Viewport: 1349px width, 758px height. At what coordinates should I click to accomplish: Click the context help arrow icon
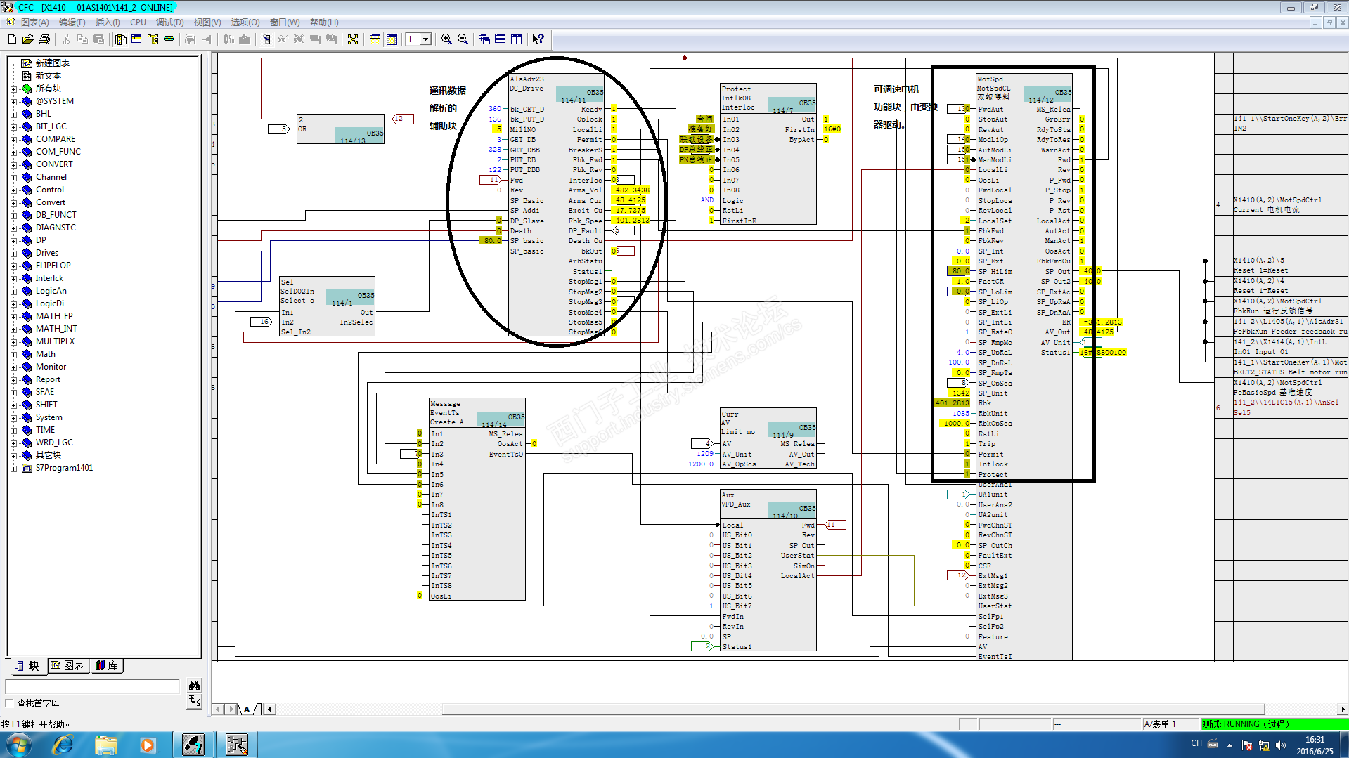[x=538, y=39]
